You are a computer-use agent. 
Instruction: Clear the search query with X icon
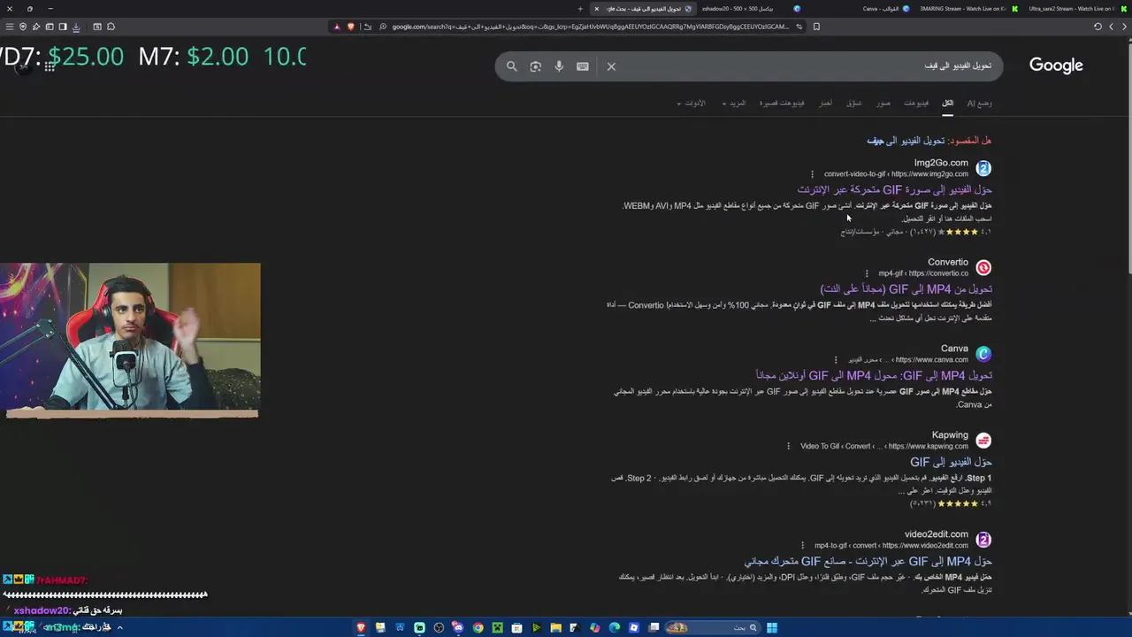pos(611,66)
